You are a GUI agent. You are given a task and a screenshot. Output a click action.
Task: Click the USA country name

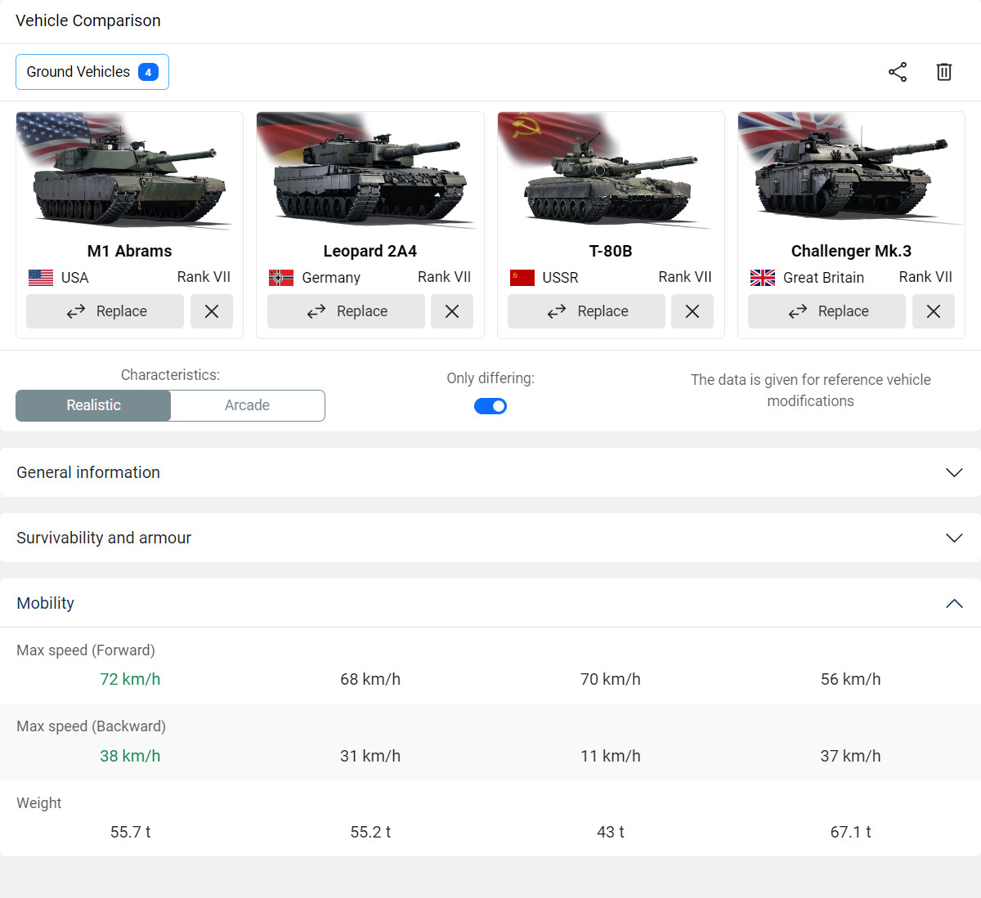[x=74, y=278]
